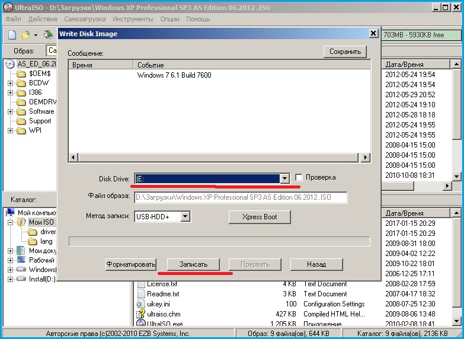Click the Назад button
This screenshot has width=464, height=339.
pyautogui.click(x=316, y=264)
